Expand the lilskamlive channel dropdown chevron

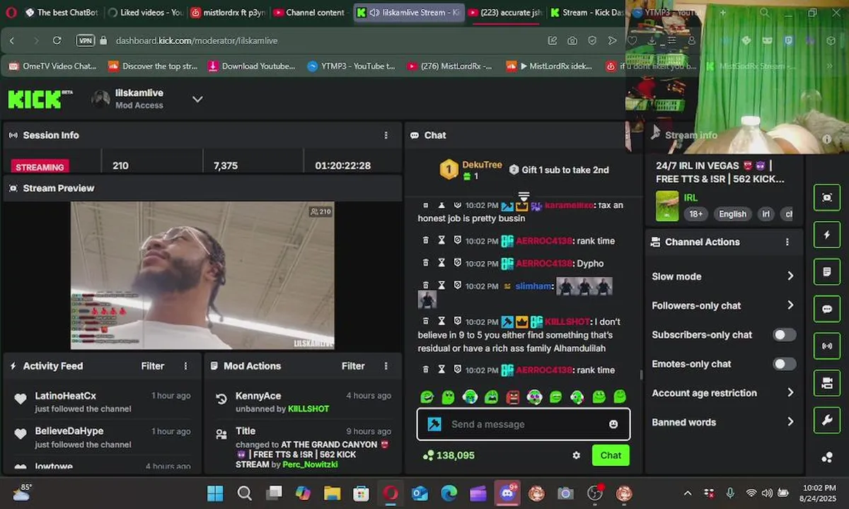point(197,99)
